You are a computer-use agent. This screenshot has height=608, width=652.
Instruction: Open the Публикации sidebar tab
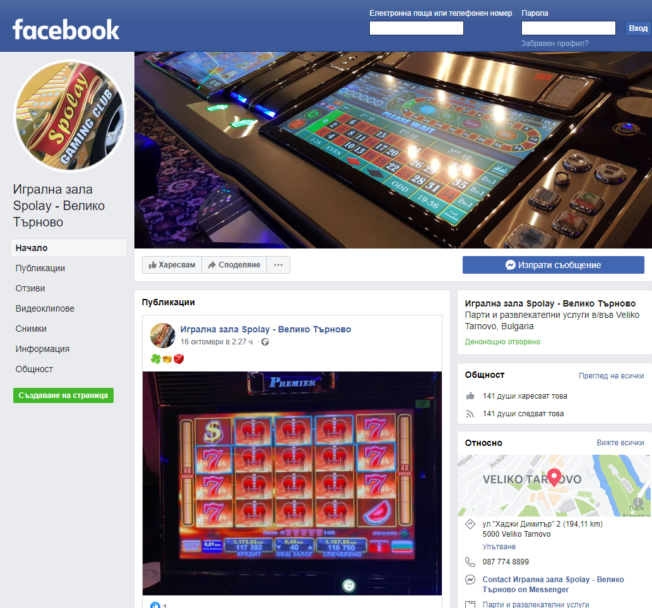tap(40, 268)
